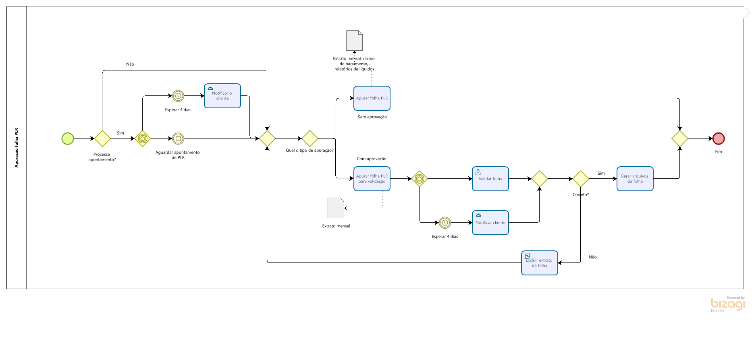Click the merge gateway before apuração question
754x341 pixels.
(267, 138)
